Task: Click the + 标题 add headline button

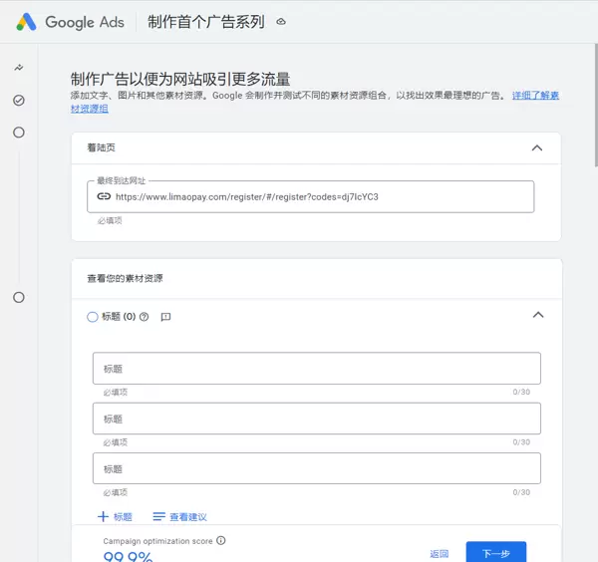Action: tap(115, 517)
